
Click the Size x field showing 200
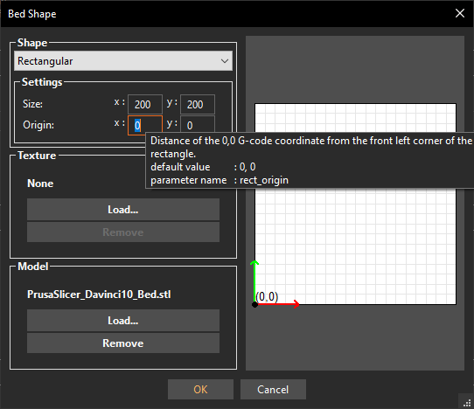(x=145, y=105)
